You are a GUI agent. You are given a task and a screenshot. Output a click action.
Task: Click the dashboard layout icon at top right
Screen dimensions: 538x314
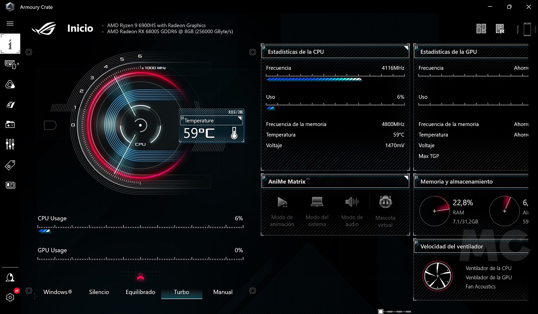point(481,29)
